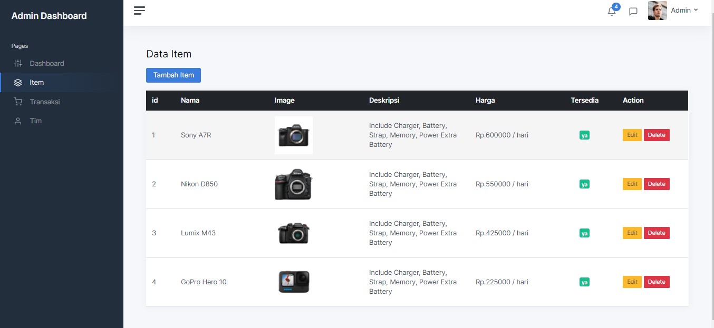714x328 pixels.
Task: Open the Sony A7R product thumbnail
Action: [x=293, y=135]
